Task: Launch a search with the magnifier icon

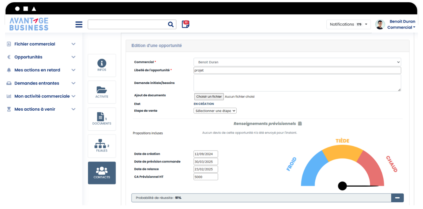Action: click(x=171, y=24)
